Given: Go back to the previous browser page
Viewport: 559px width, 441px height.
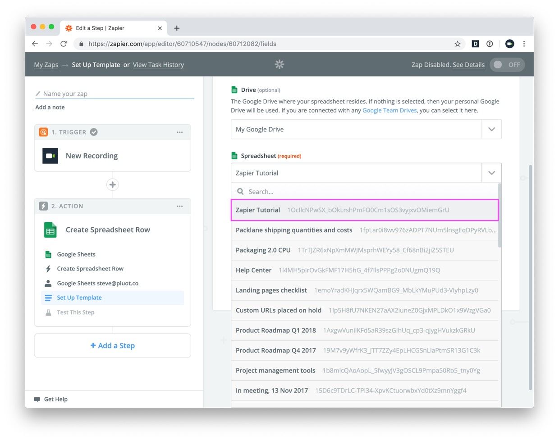Looking at the screenshot, I should coord(35,44).
